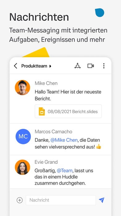Expand the Produktteam title dropdown arrow
Viewport: 121px width, 216px height.
point(50,66)
